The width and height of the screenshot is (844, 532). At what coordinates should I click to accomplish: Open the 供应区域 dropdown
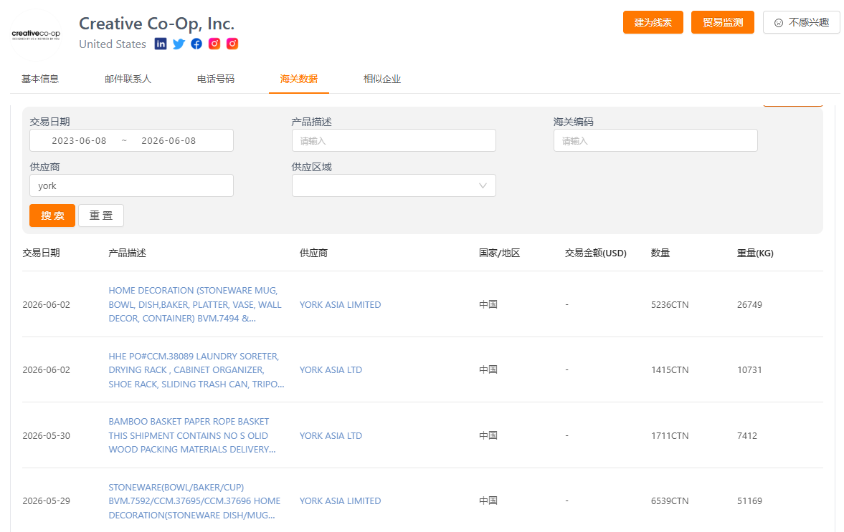(394, 185)
